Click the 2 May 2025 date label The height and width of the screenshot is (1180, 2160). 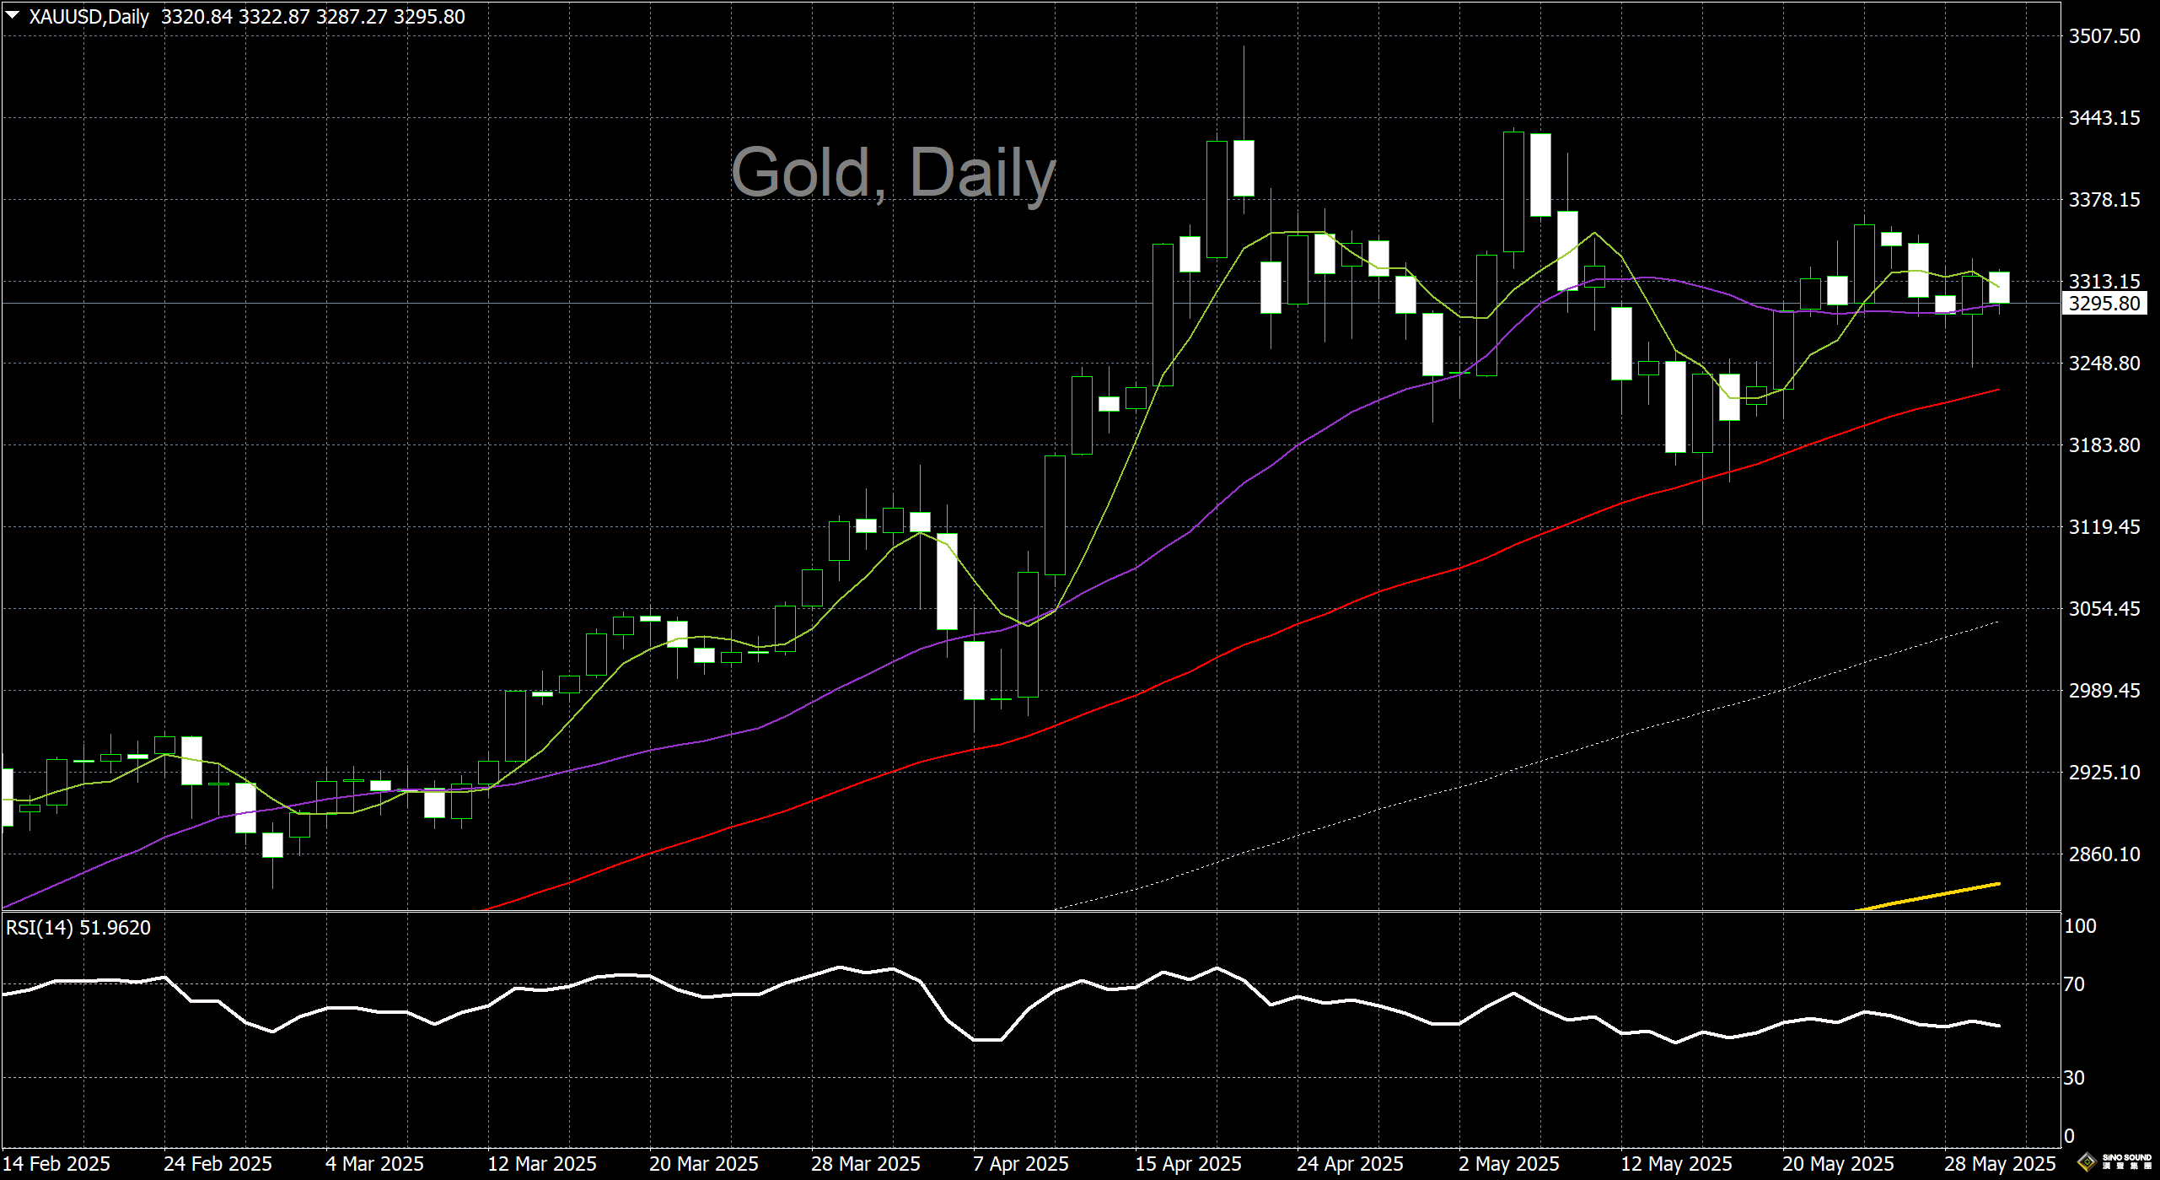point(1509,1164)
